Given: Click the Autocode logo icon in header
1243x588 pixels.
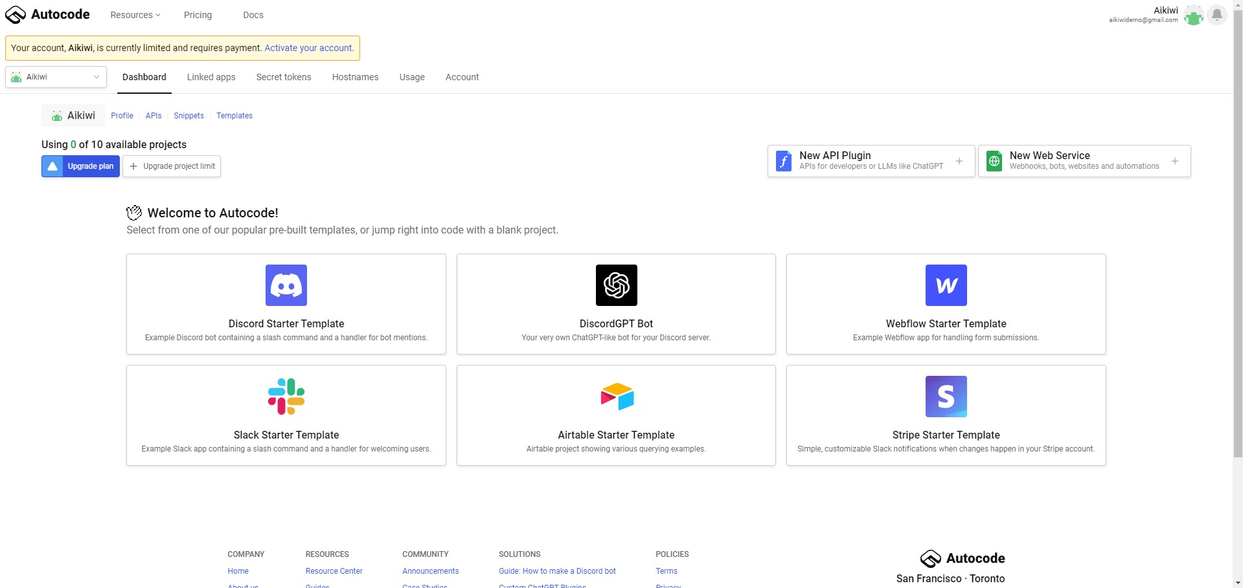Looking at the screenshot, I should [x=16, y=15].
